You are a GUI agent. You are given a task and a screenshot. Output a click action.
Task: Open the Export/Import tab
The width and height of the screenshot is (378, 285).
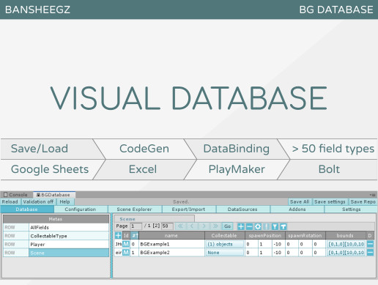pyautogui.click(x=188, y=210)
